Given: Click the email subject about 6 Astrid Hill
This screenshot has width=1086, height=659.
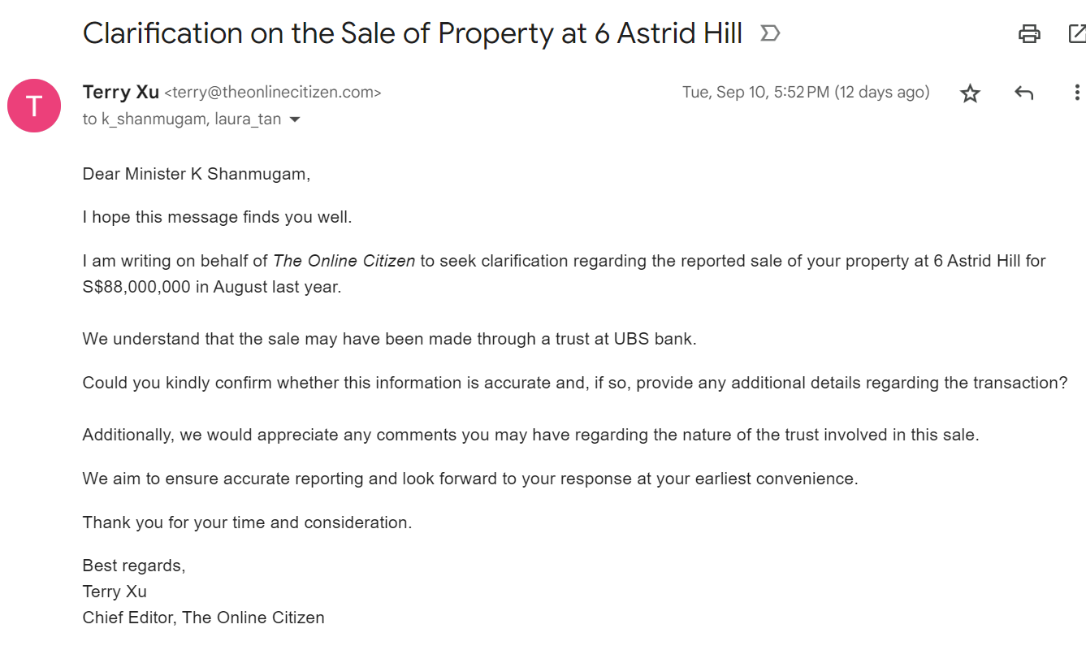Looking at the screenshot, I should [413, 33].
